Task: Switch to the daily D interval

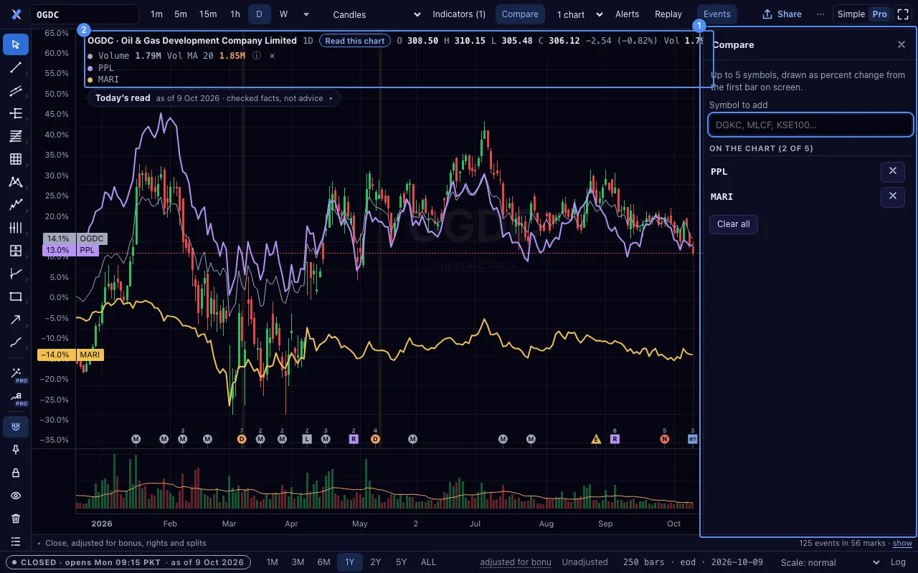Action: click(x=259, y=14)
